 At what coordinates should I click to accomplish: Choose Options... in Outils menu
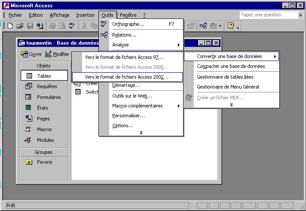point(141,125)
